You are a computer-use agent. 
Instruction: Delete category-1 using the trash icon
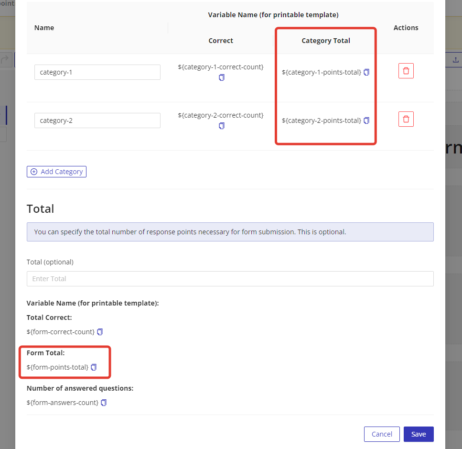point(406,71)
